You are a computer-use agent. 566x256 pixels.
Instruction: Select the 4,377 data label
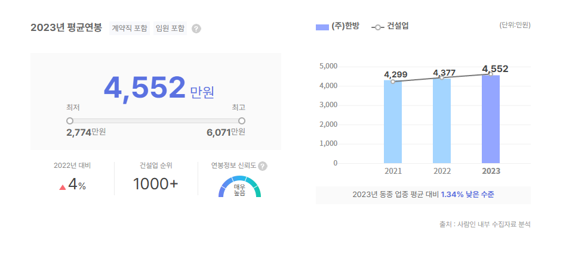[x=444, y=73]
